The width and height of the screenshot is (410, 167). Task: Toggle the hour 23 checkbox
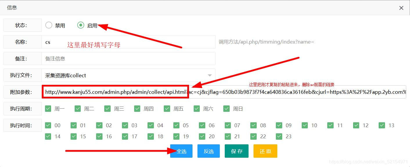[279, 136]
